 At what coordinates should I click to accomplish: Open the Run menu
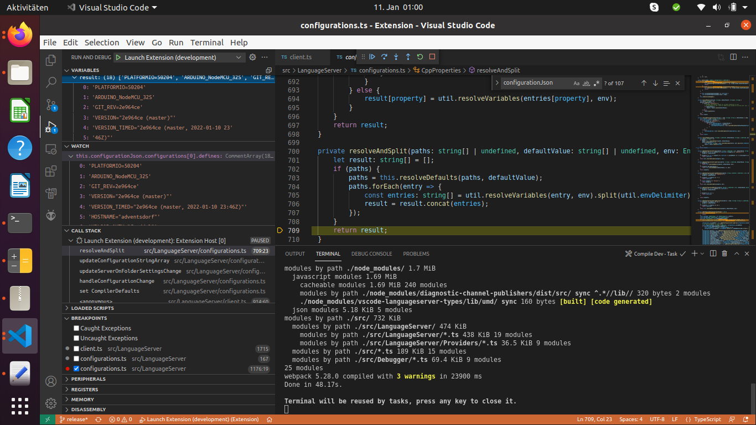pos(175,42)
